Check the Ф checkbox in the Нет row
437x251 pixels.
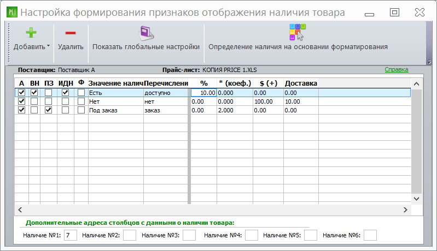click(x=81, y=101)
